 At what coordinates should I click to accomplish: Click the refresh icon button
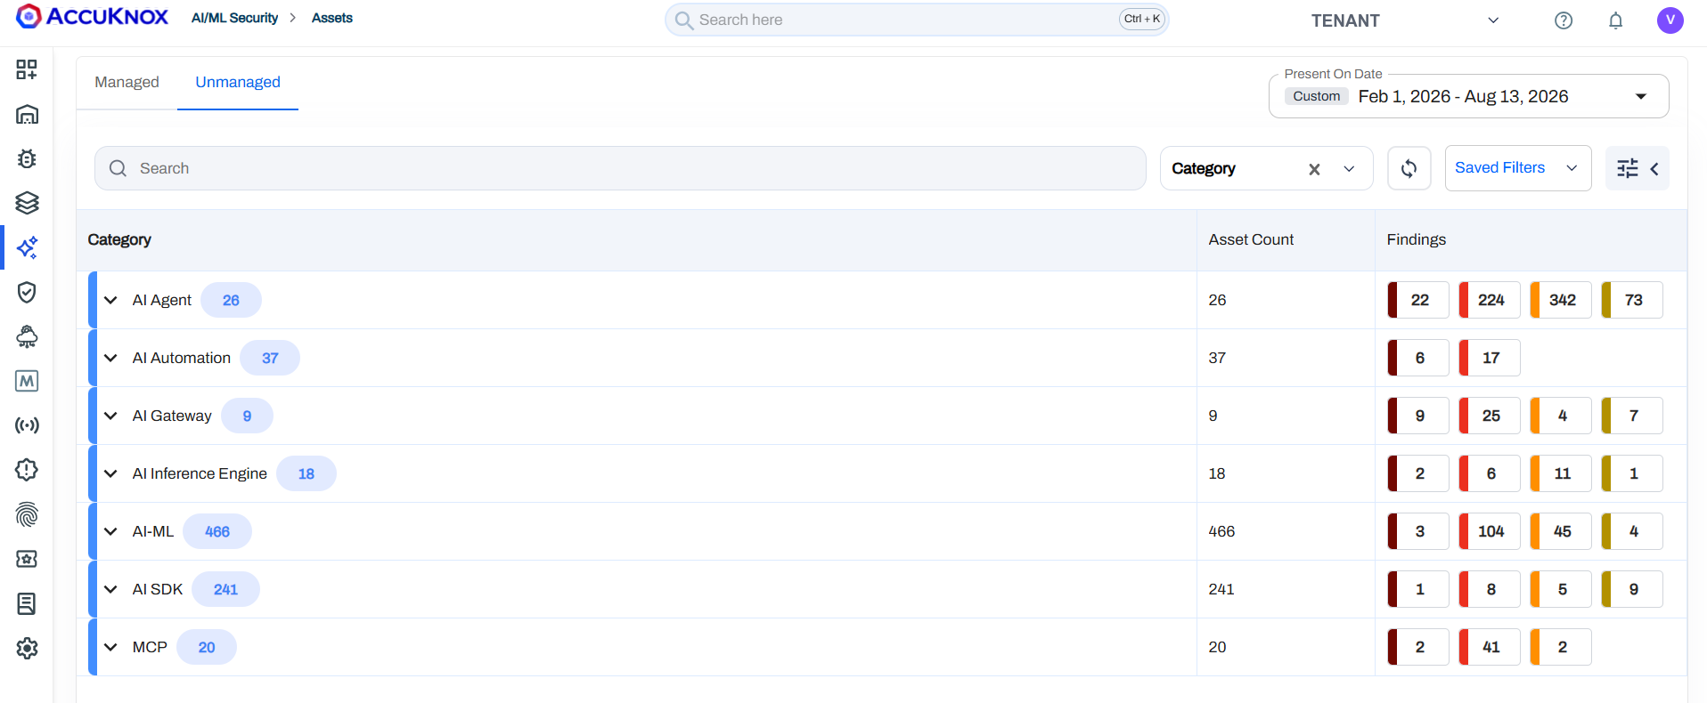pyautogui.click(x=1409, y=168)
